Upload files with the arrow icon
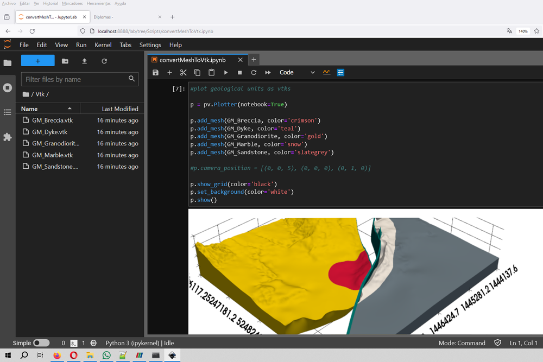The image size is (543, 362). point(84,61)
